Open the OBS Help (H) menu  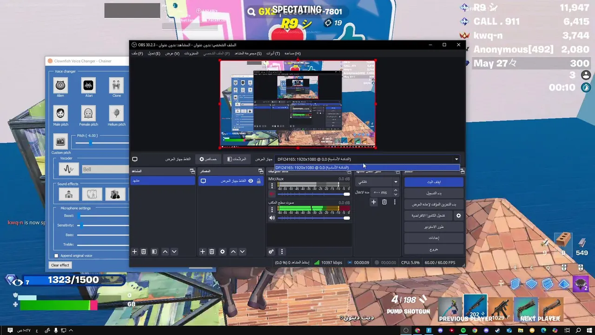click(x=292, y=54)
